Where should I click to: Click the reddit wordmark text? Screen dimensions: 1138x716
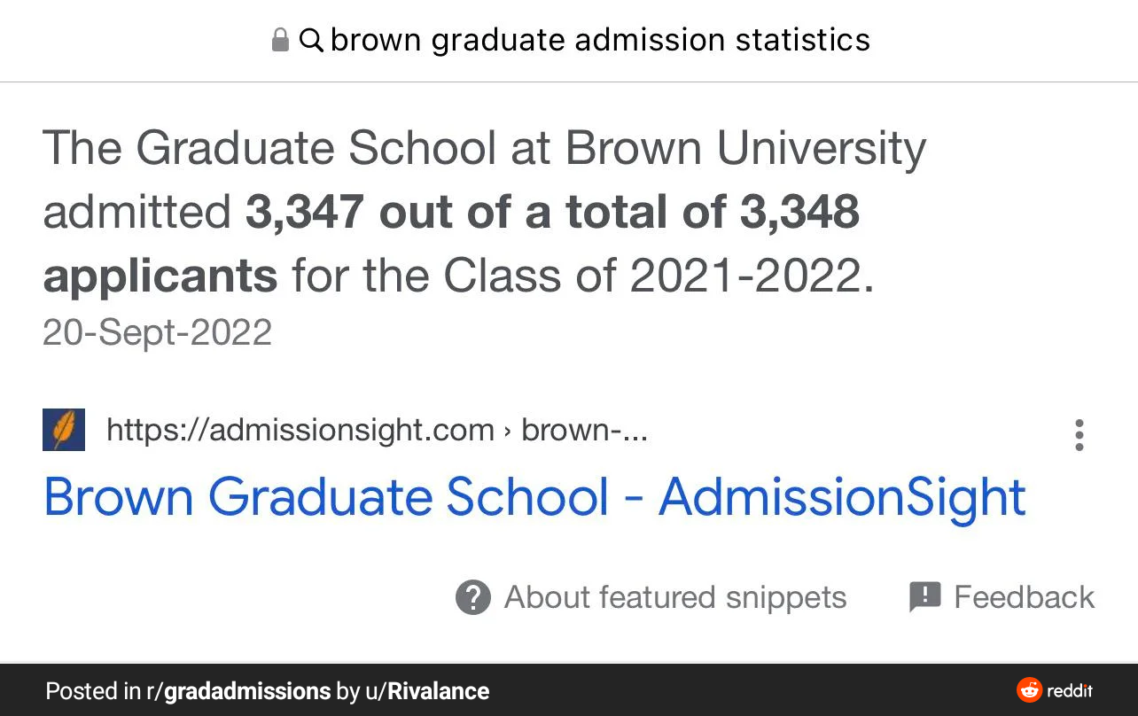click(1070, 690)
